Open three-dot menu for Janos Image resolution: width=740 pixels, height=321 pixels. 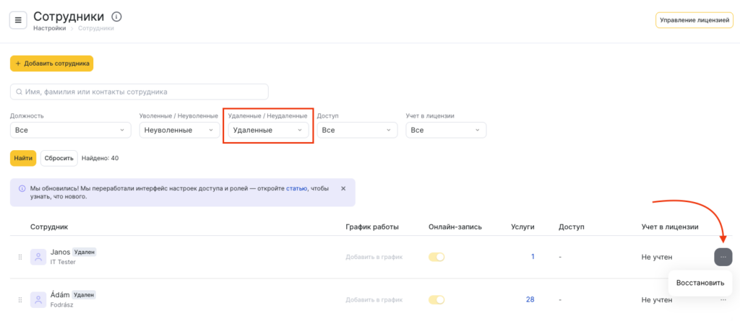click(x=723, y=256)
